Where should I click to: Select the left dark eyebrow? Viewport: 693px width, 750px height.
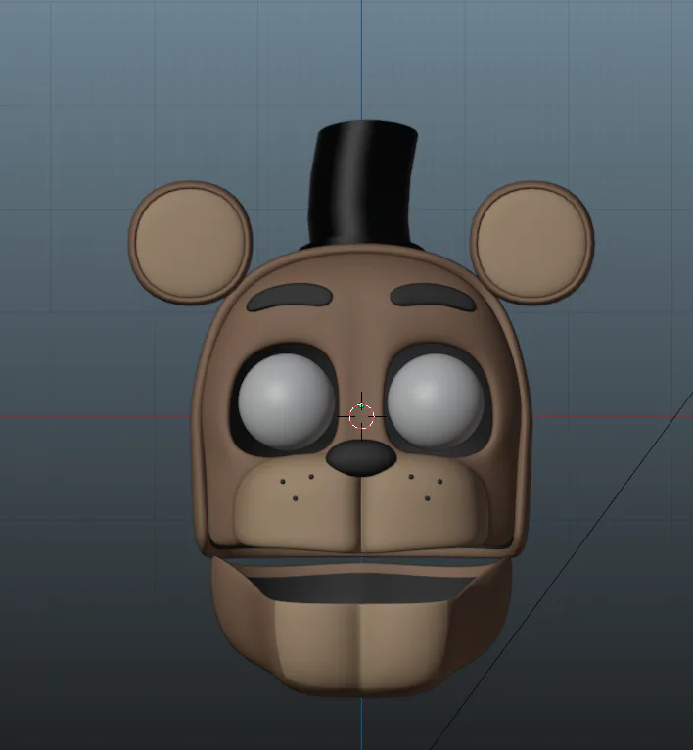pyautogui.click(x=290, y=297)
